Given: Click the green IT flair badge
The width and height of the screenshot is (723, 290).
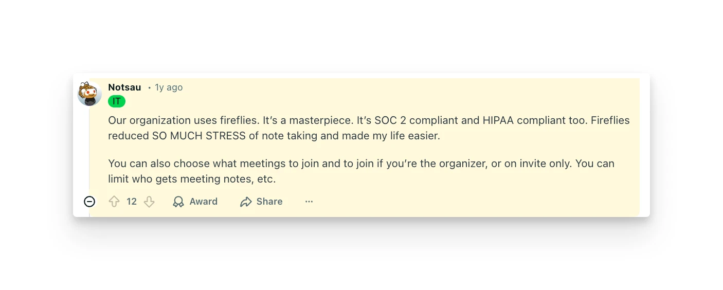Looking at the screenshot, I should pyautogui.click(x=117, y=101).
